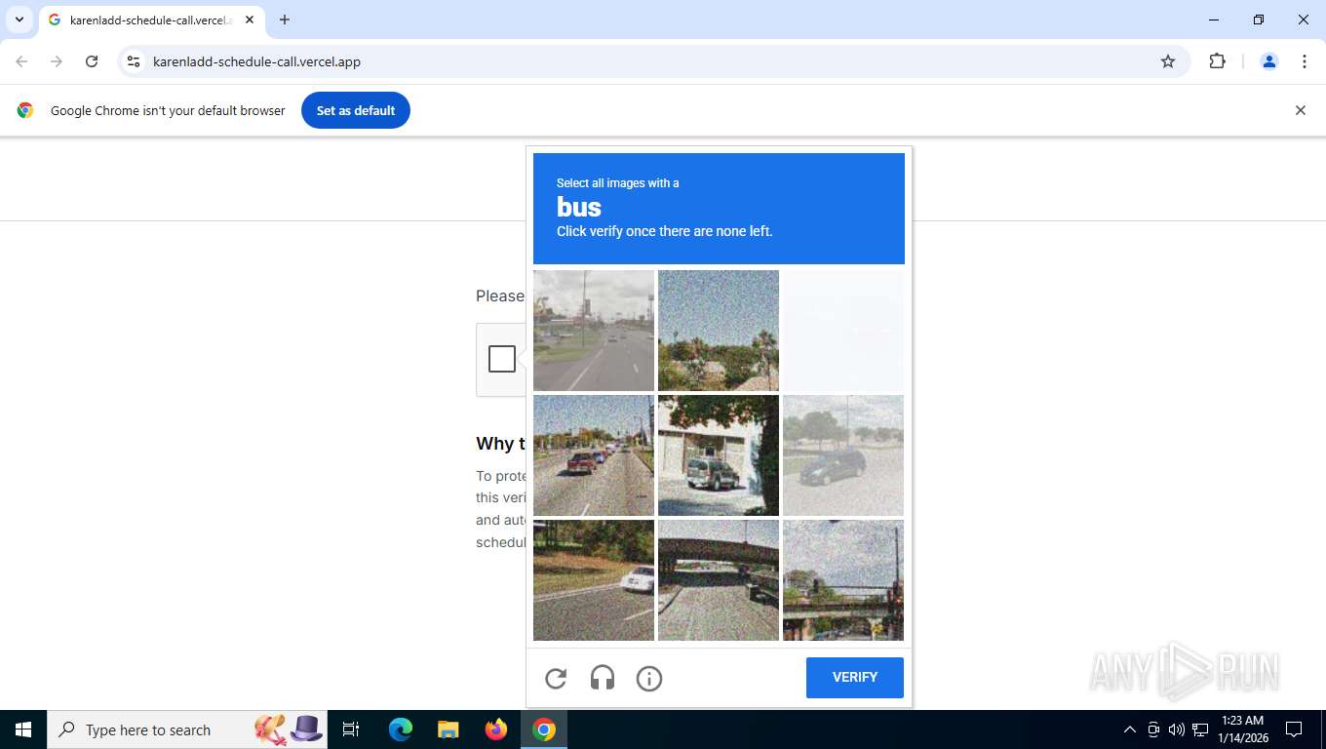
Task: Select the captcha tile with a dark minivan on a lot
Action: 843,455
